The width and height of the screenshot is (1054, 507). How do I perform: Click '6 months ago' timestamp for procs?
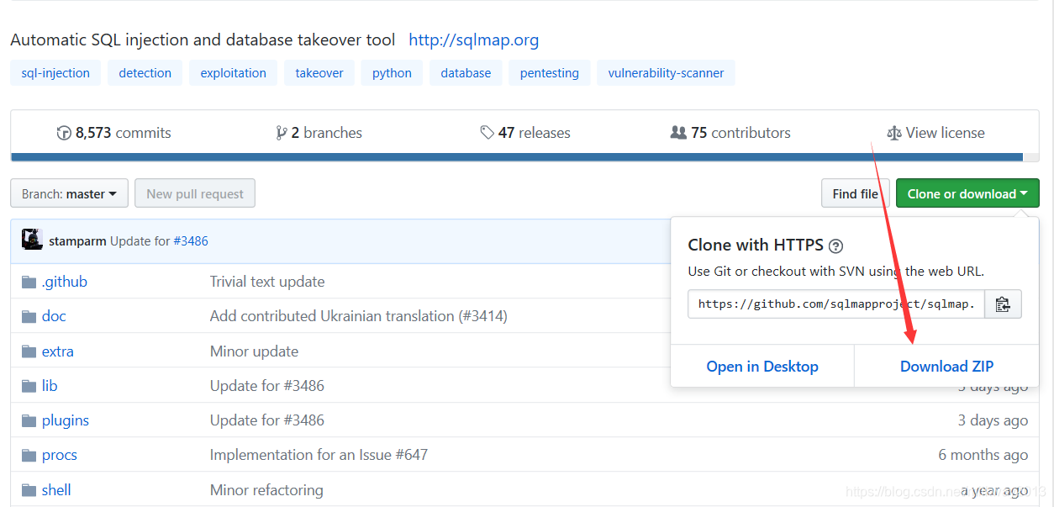(x=983, y=455)
